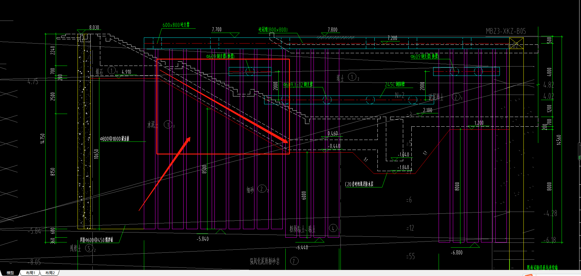Click the -4.28 elevation on right
Screen dimensions: 581x276
click(550, 213)
